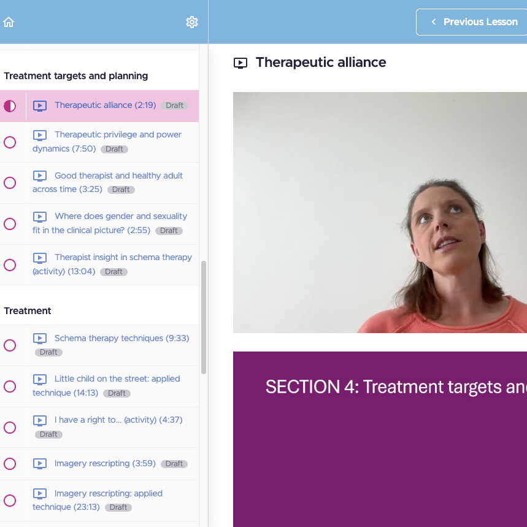Click video icon for I have a right to
The height and width of the screenshot is (527, 527).
click(40, 420)
